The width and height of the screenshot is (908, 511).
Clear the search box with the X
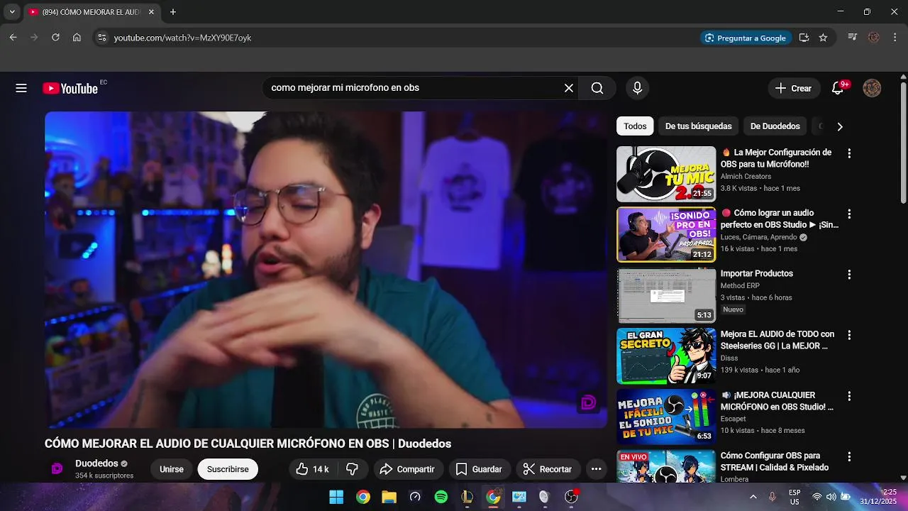(569, 88)
